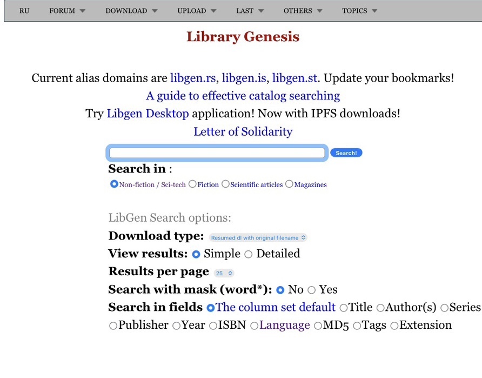This screenshot has height=378, width=482.
Task: Expand the DOWNLOAD dropdown arrow
Action: click(x=155, y=11)
